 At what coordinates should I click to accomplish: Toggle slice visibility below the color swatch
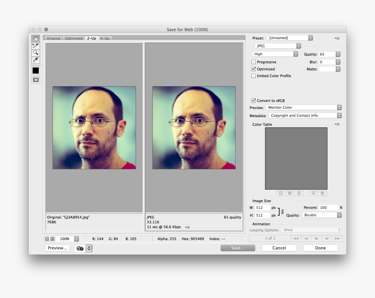(35, 80)
